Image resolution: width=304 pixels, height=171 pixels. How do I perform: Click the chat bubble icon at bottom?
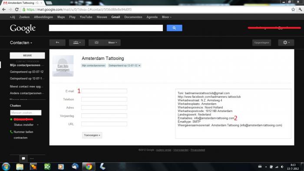(23, 158)
